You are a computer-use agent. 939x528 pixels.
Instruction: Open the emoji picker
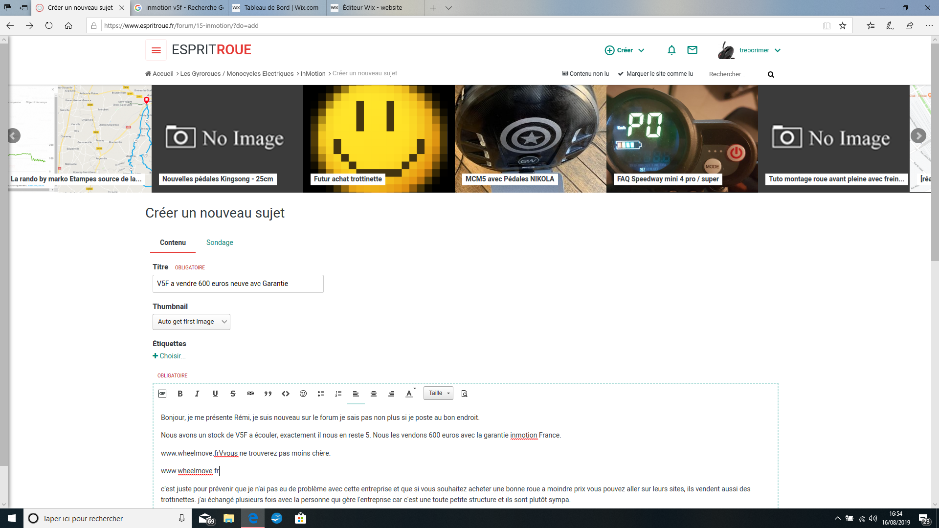click(x=303, y=394)
